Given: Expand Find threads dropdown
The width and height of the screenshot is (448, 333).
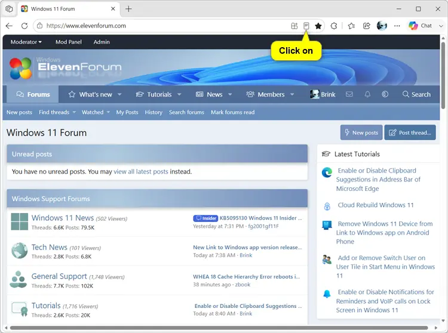Looking at the screenshot, I should pos(74,112).
